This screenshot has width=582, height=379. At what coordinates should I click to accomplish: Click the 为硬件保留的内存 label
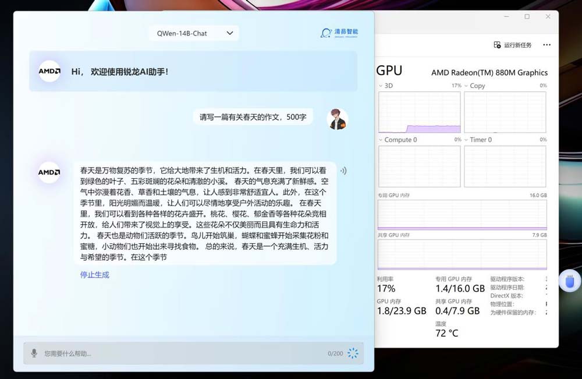point(513,313)
